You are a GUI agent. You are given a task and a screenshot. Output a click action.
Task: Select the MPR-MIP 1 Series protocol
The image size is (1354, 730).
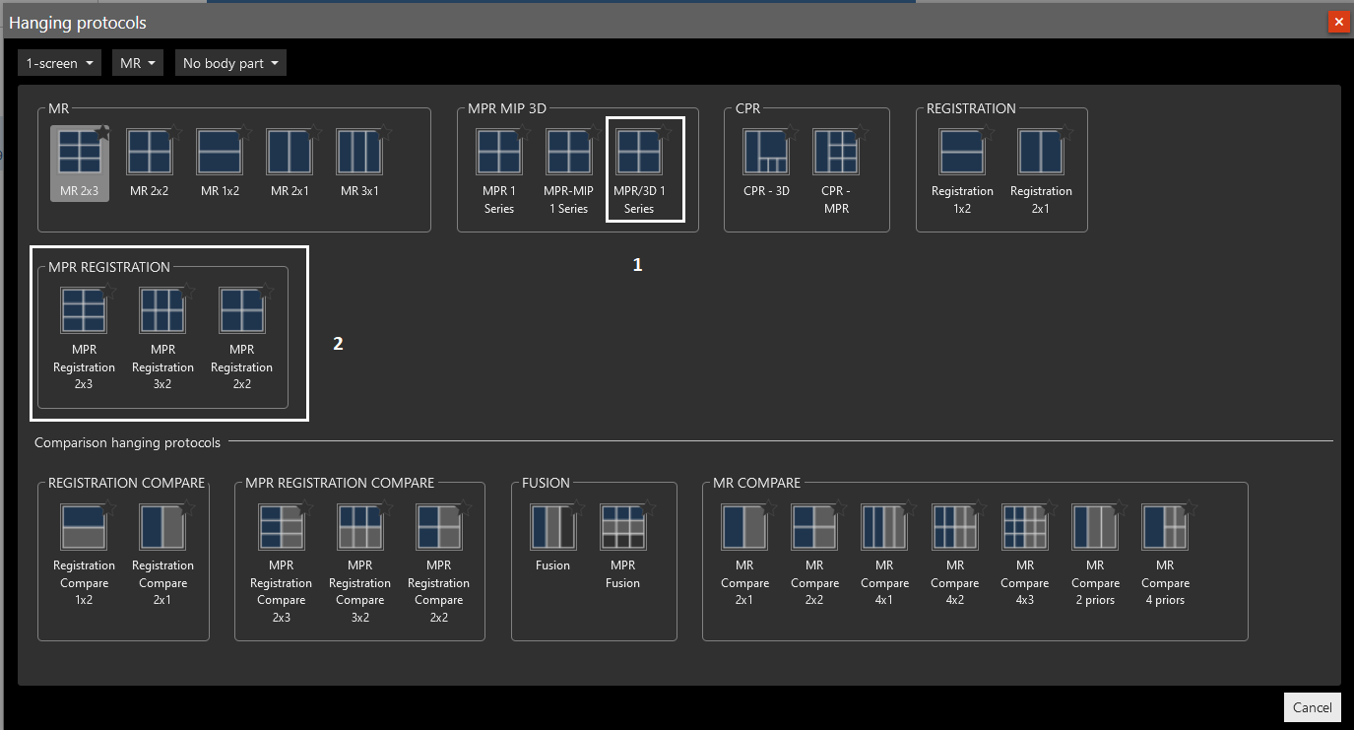tap(568, 154)
